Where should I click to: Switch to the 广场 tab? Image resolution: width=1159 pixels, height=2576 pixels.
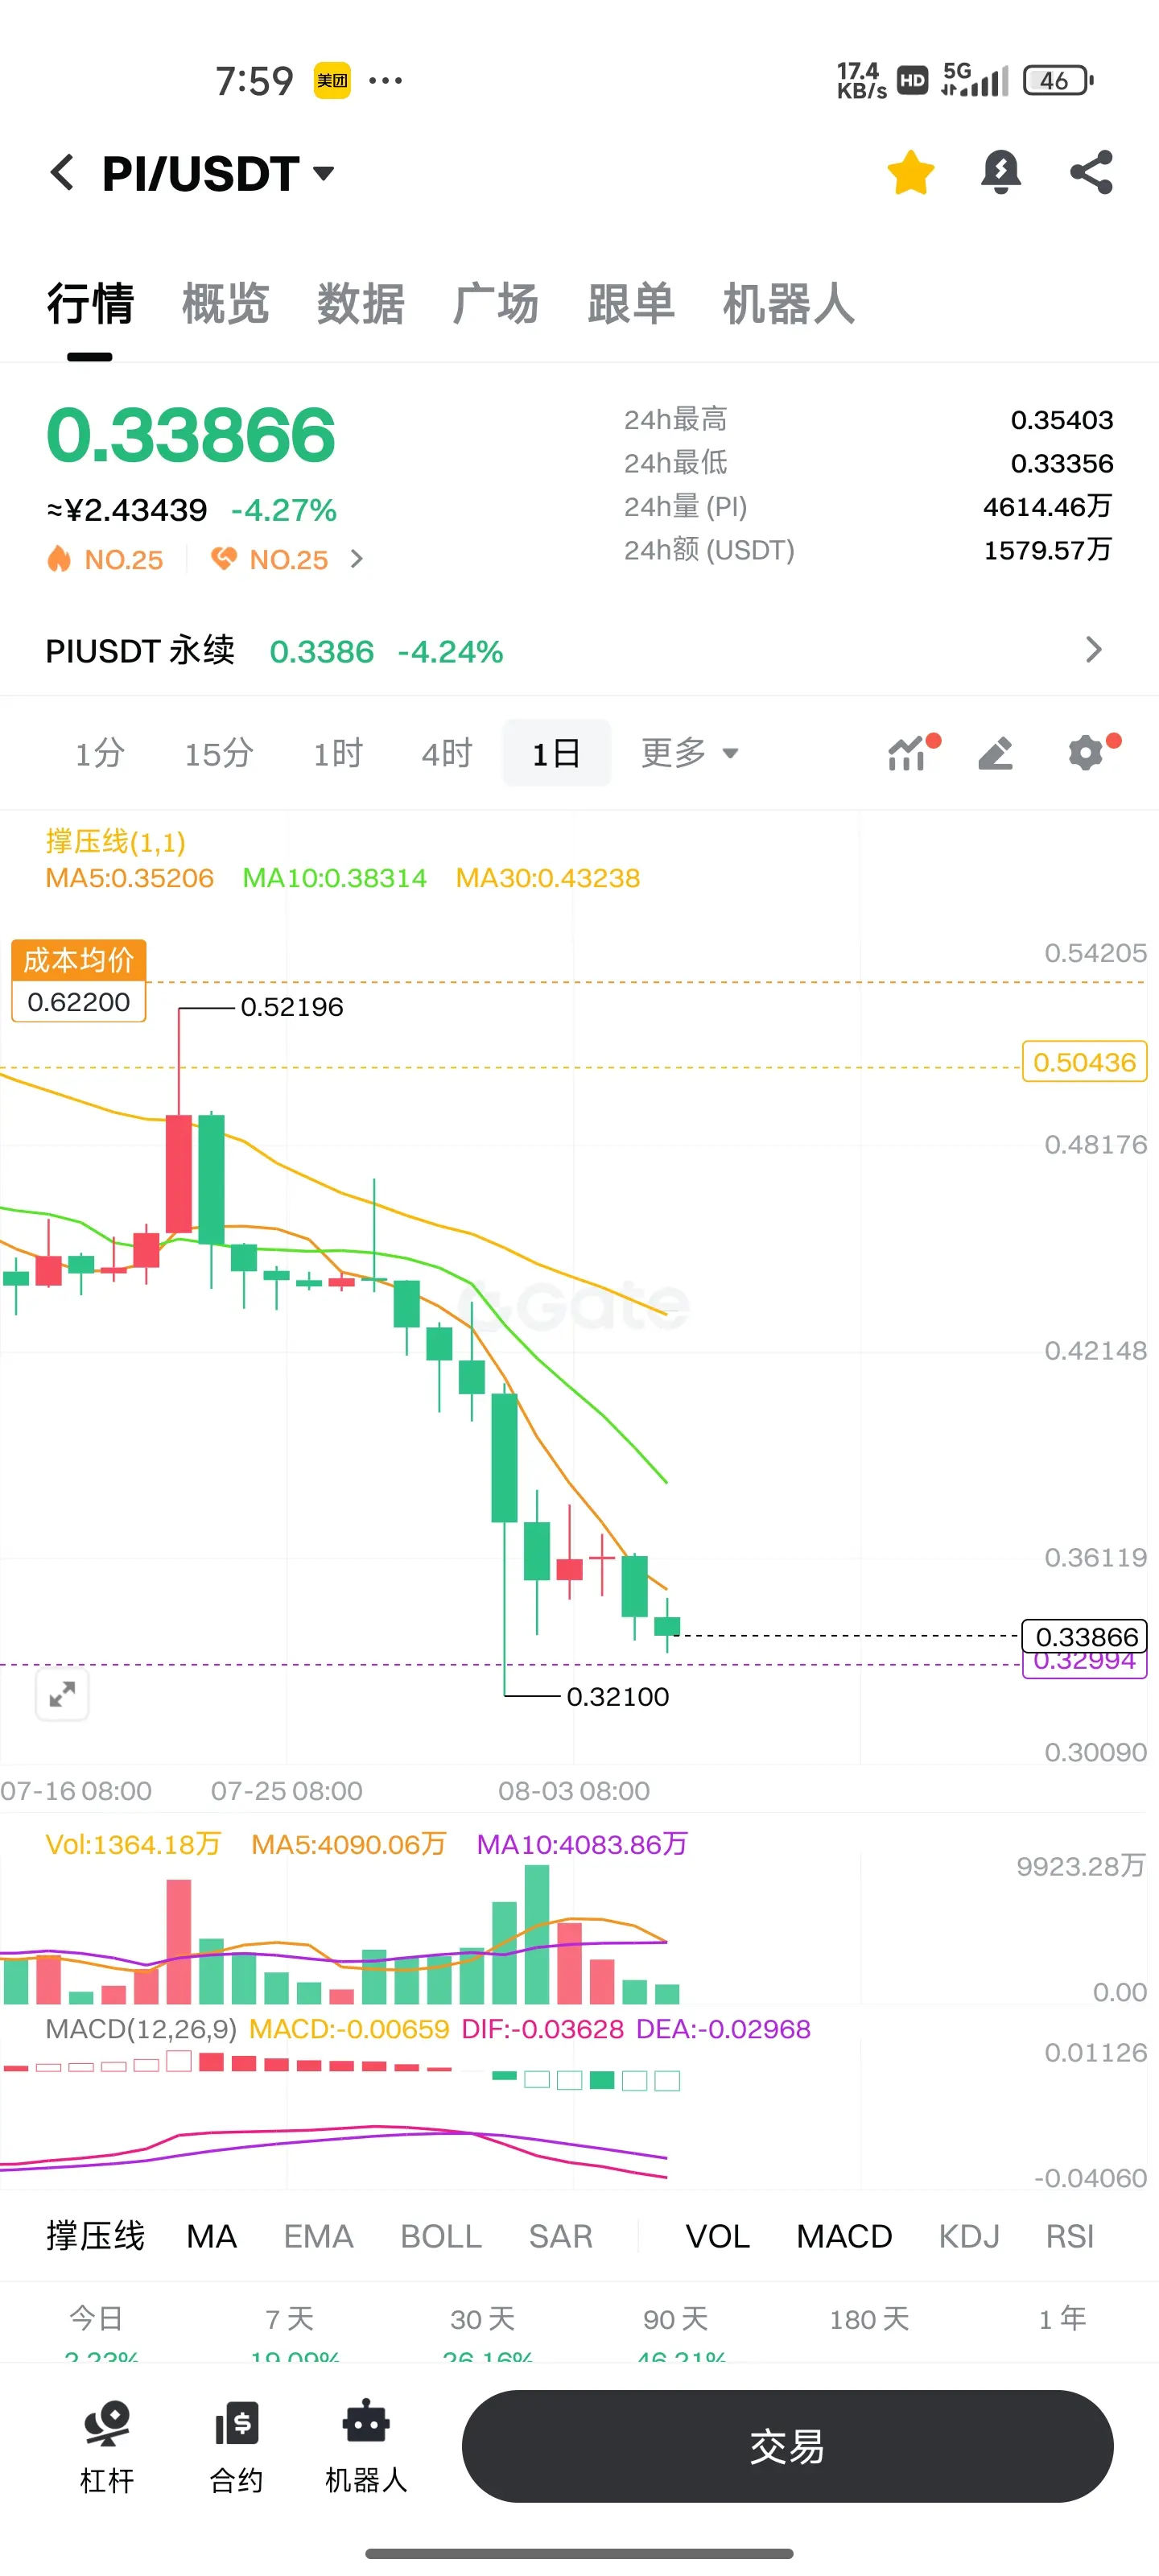tap(495, 304)
